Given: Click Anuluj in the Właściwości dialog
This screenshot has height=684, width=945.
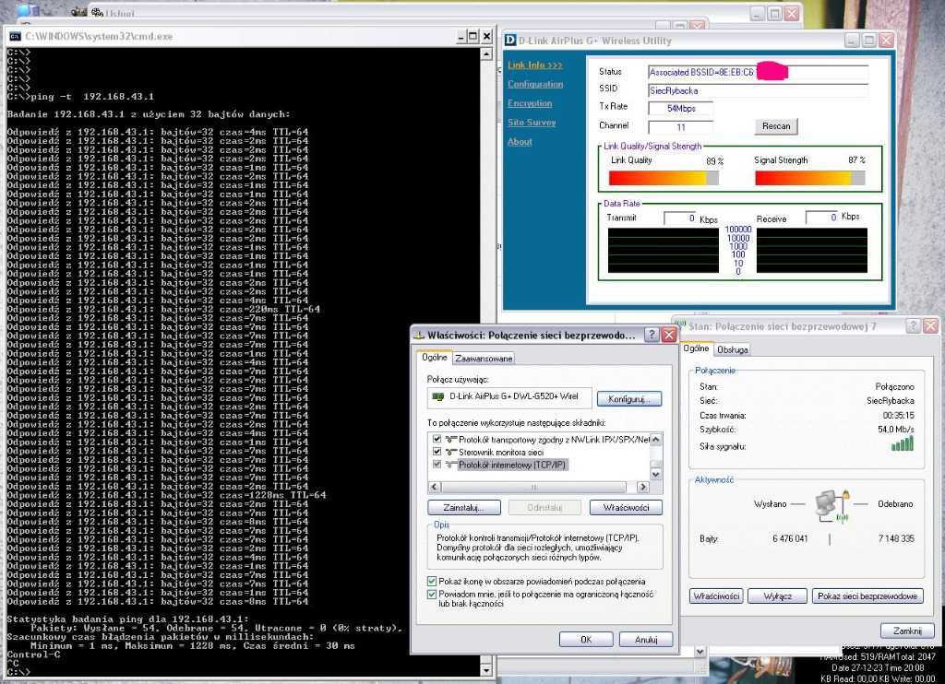Looking at the screenshot, I should tap(645, 640).
